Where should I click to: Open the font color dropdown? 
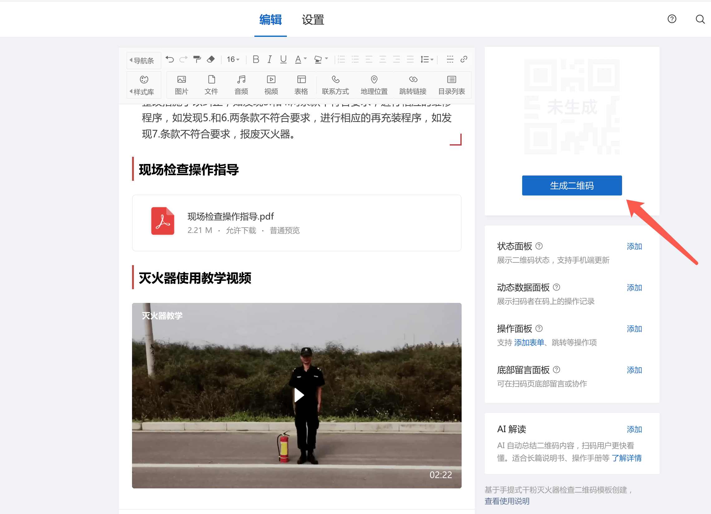[301, 59]
